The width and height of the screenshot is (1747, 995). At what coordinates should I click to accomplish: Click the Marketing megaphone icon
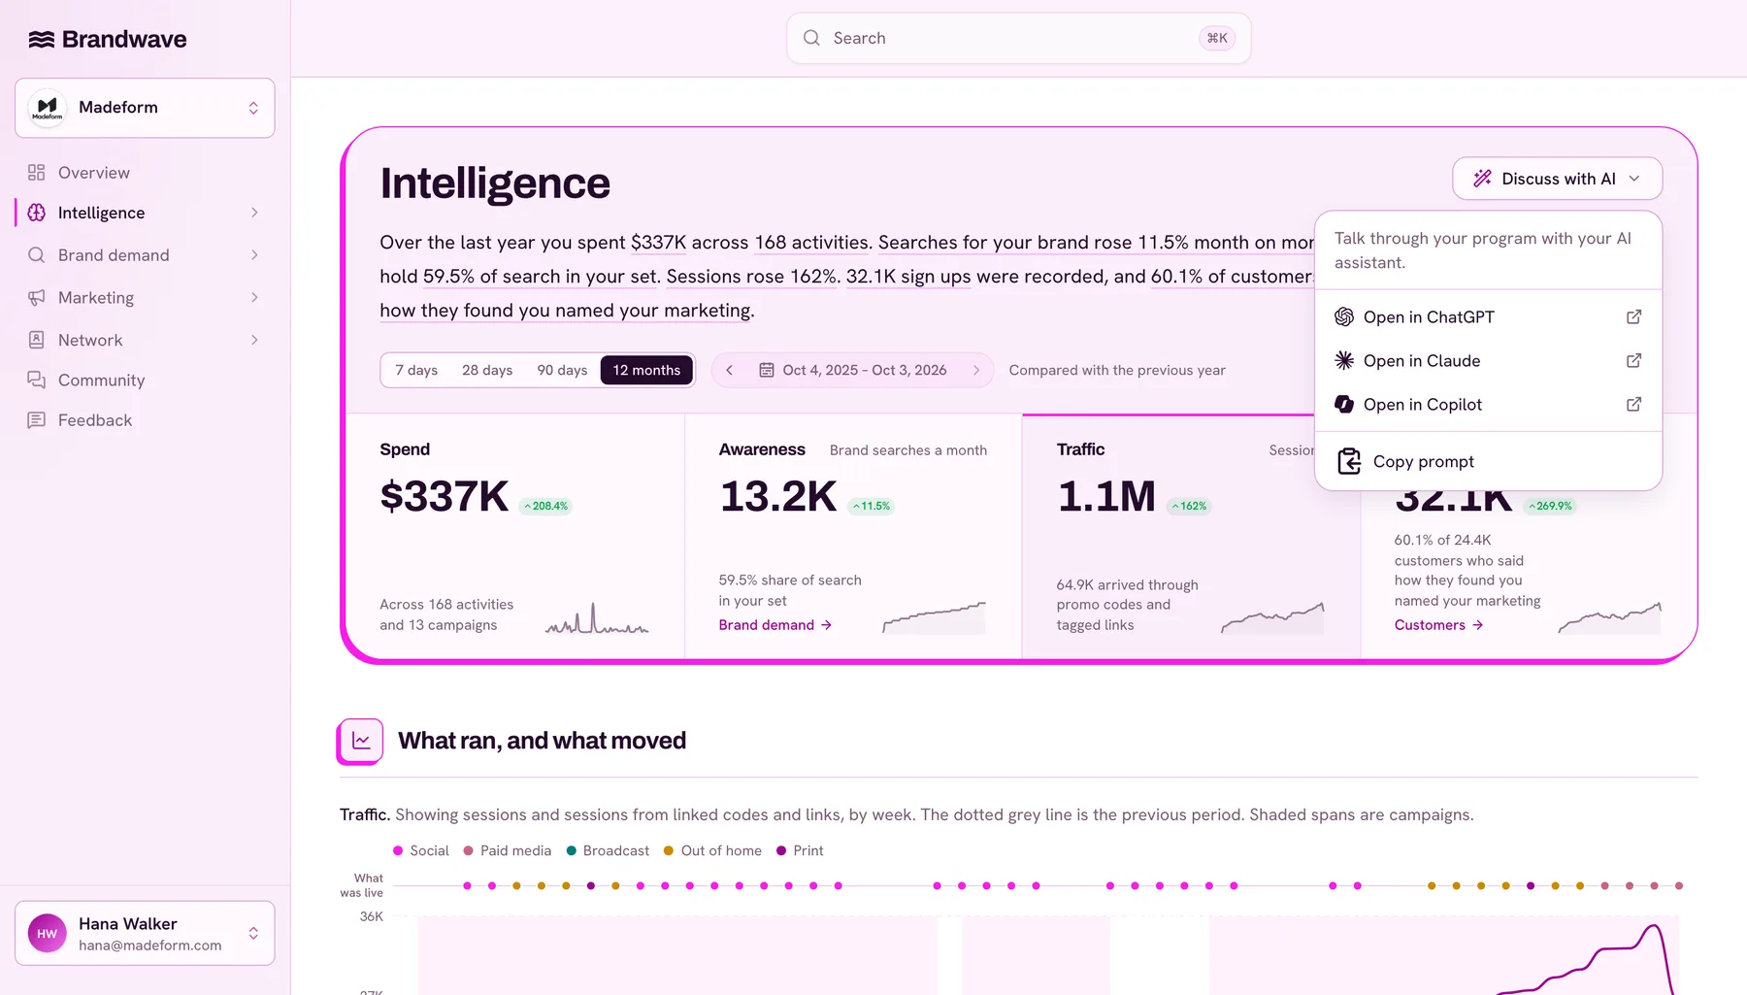(37, 298)
